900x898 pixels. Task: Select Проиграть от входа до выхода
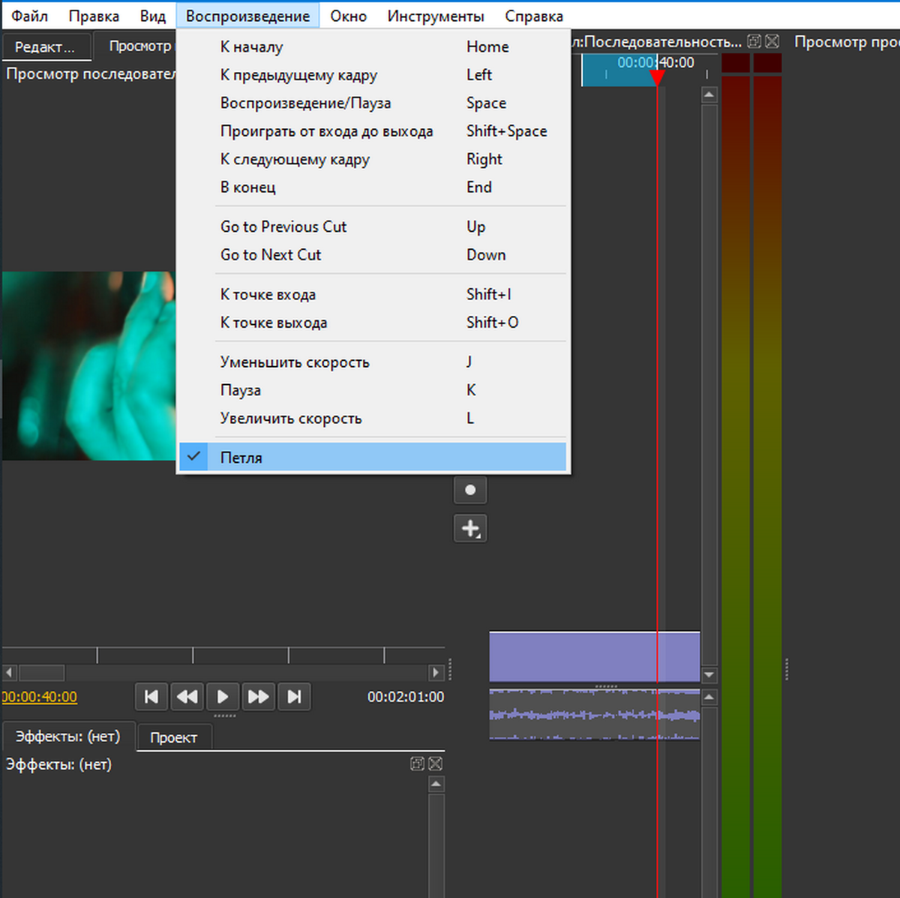click(x=373, y=131)
